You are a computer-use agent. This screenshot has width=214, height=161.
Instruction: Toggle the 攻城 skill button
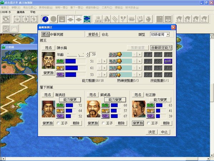pyautogui.click(x=158, y=75)
